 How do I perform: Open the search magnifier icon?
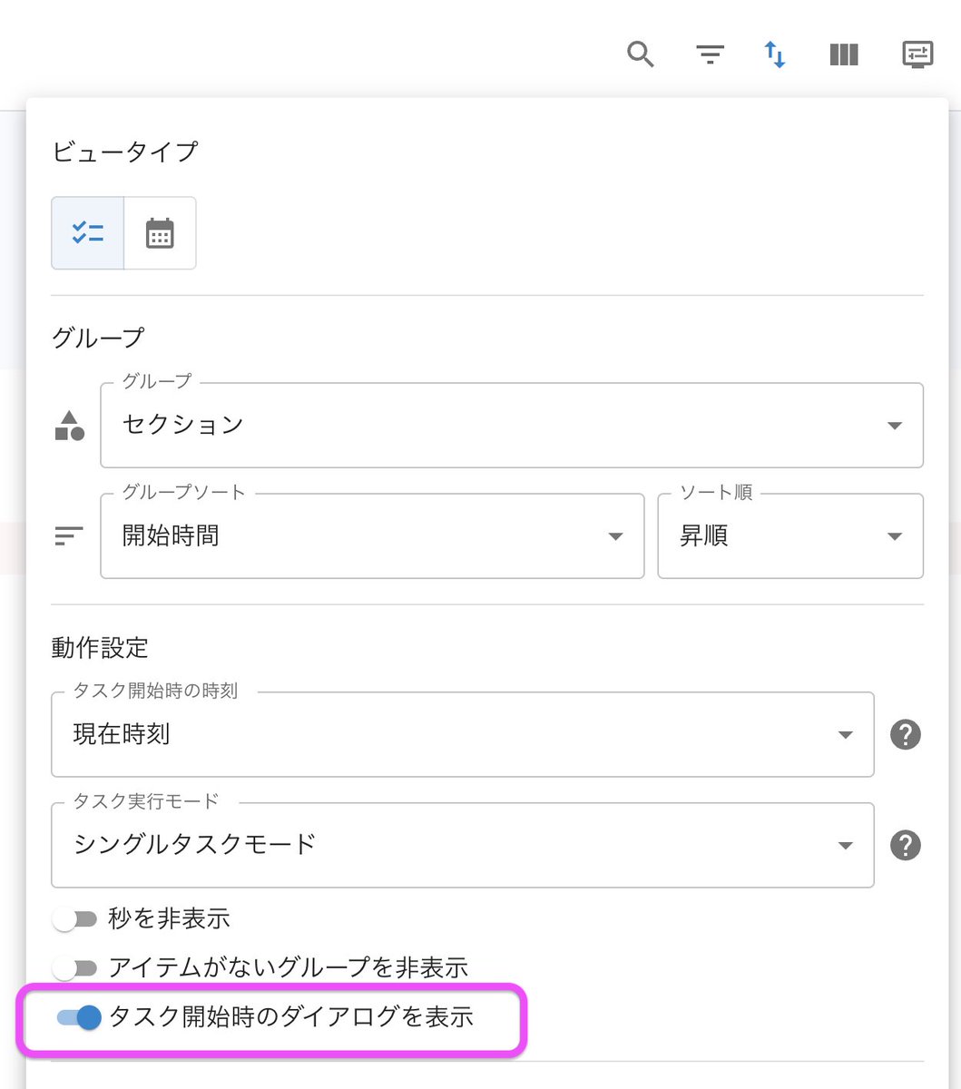click(x=641, y=54)
